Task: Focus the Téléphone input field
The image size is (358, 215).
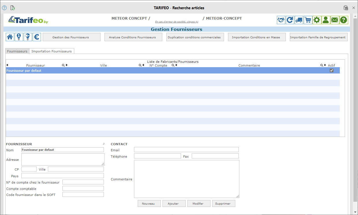Action: point(157,156)
